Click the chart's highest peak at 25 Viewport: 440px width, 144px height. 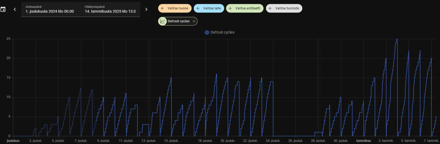pos(397,39)
